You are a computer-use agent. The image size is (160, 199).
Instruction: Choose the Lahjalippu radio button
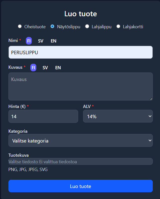87,26
